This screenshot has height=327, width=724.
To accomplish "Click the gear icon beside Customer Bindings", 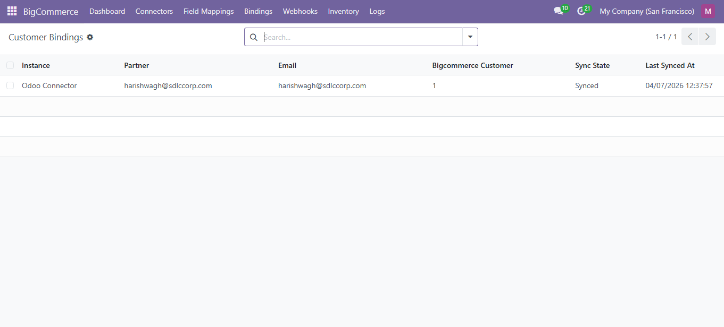I will (x=90, y=37).
